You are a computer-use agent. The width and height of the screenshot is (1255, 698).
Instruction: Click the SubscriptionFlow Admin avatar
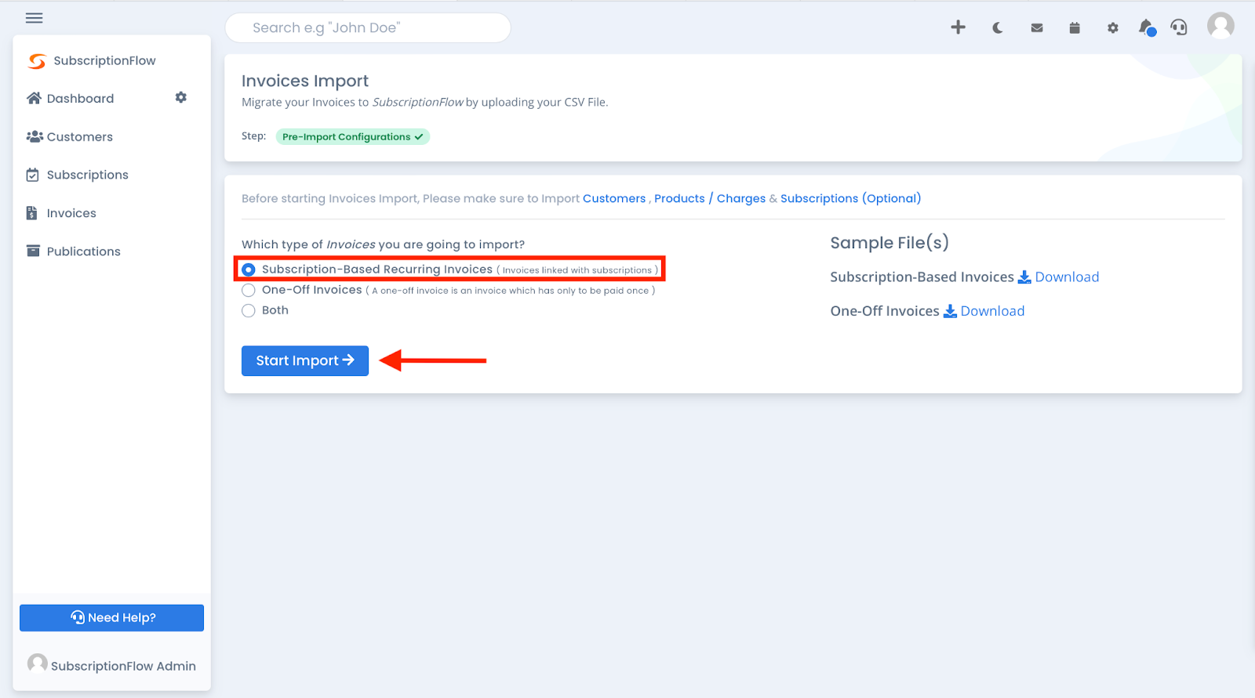[x=38, y=664]
